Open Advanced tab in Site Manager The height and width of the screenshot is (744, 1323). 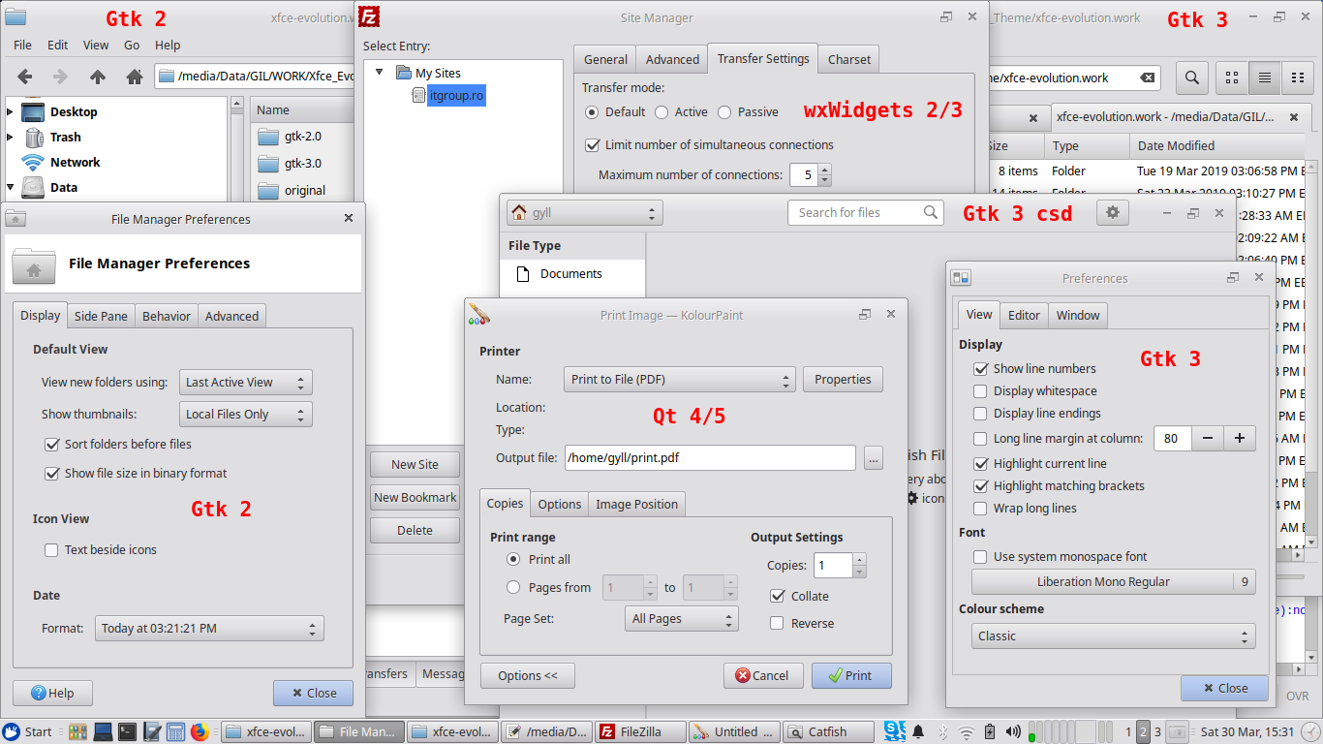coord(672,59)
